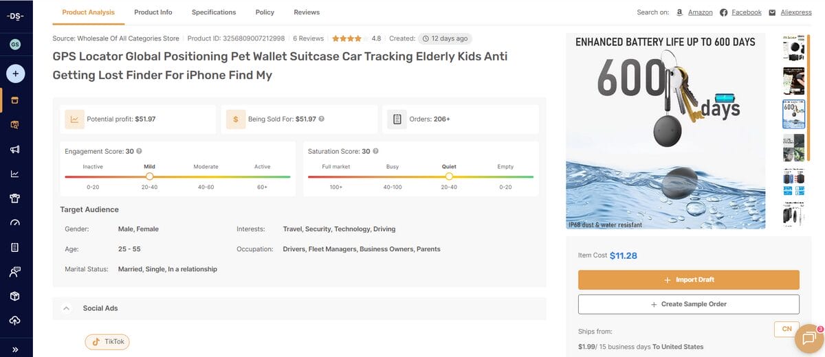825x357 pixels.
Task: Click the TikTok social ads chip
Action: click(x=107, y=341)
